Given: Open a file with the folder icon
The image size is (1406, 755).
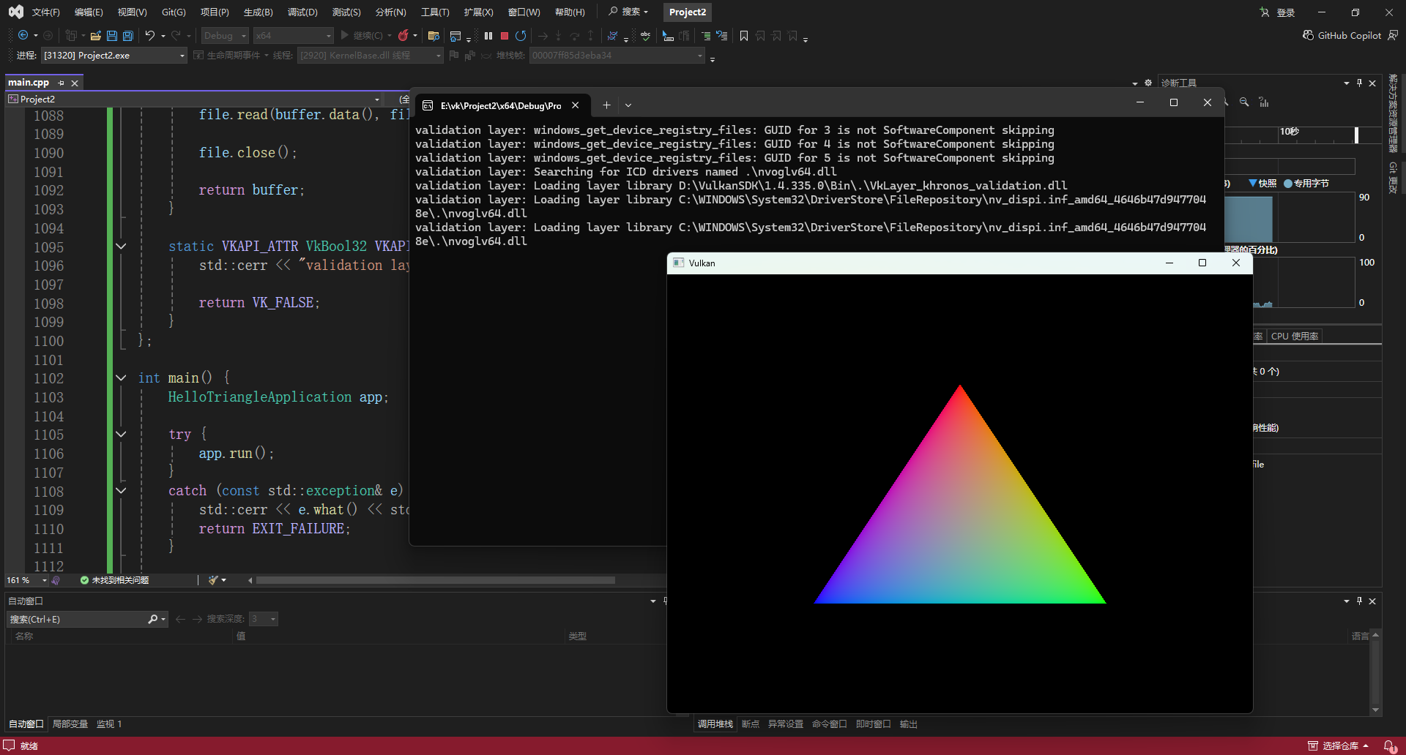Looking at the screenshot, I should tap(95, 36).
